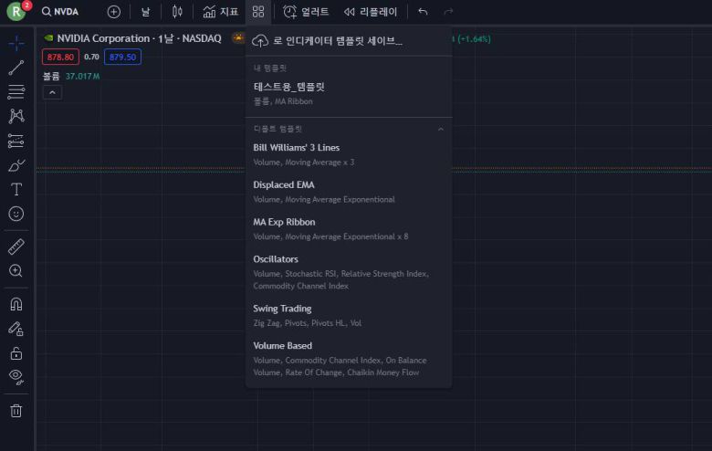The image size is (712, 451).
Task: Click the red 878.80 sell price button
Action: click(60, 58)
